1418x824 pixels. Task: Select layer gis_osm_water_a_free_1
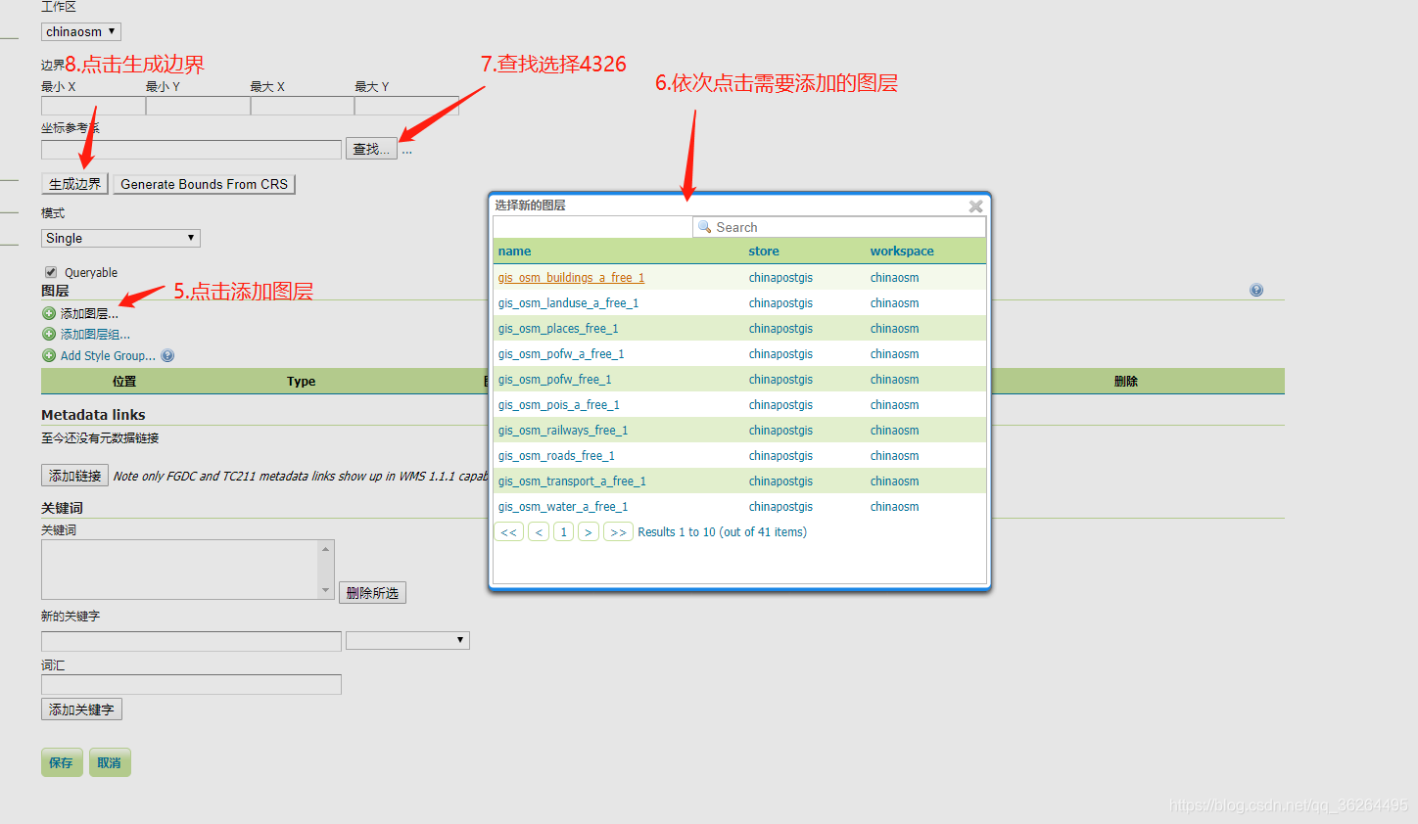pos(563,506)
